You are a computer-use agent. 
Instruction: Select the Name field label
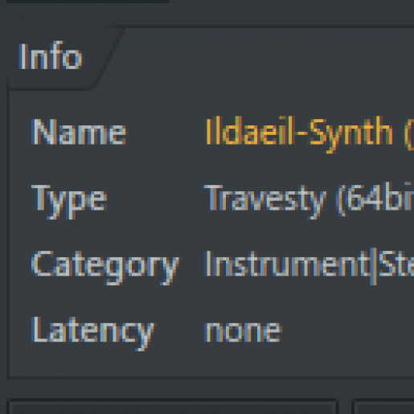coord(79,132)
